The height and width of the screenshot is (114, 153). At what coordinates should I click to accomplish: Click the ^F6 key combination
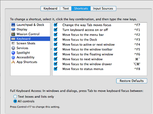click(137, 54)
